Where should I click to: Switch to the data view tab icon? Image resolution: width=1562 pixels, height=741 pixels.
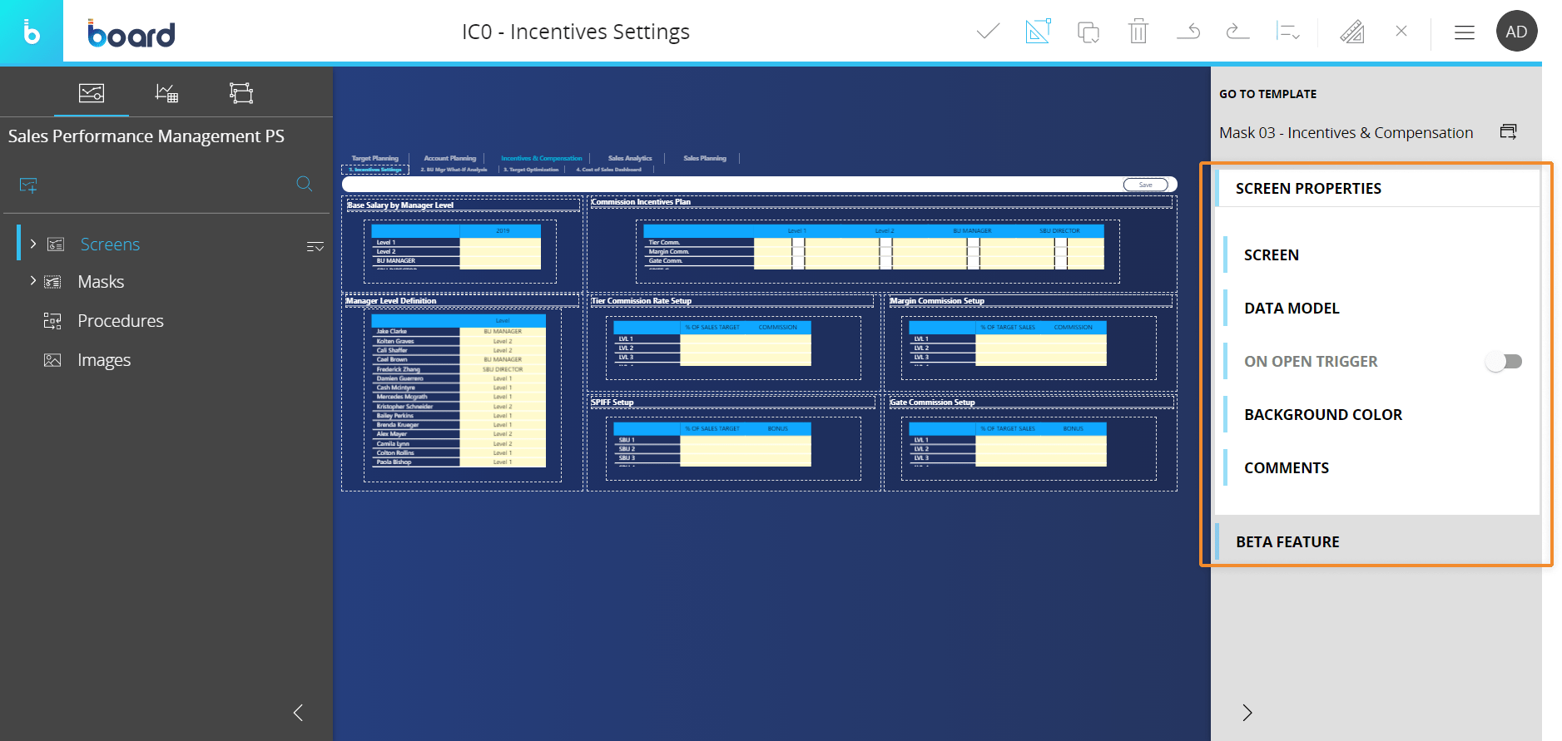coord(166,92)
